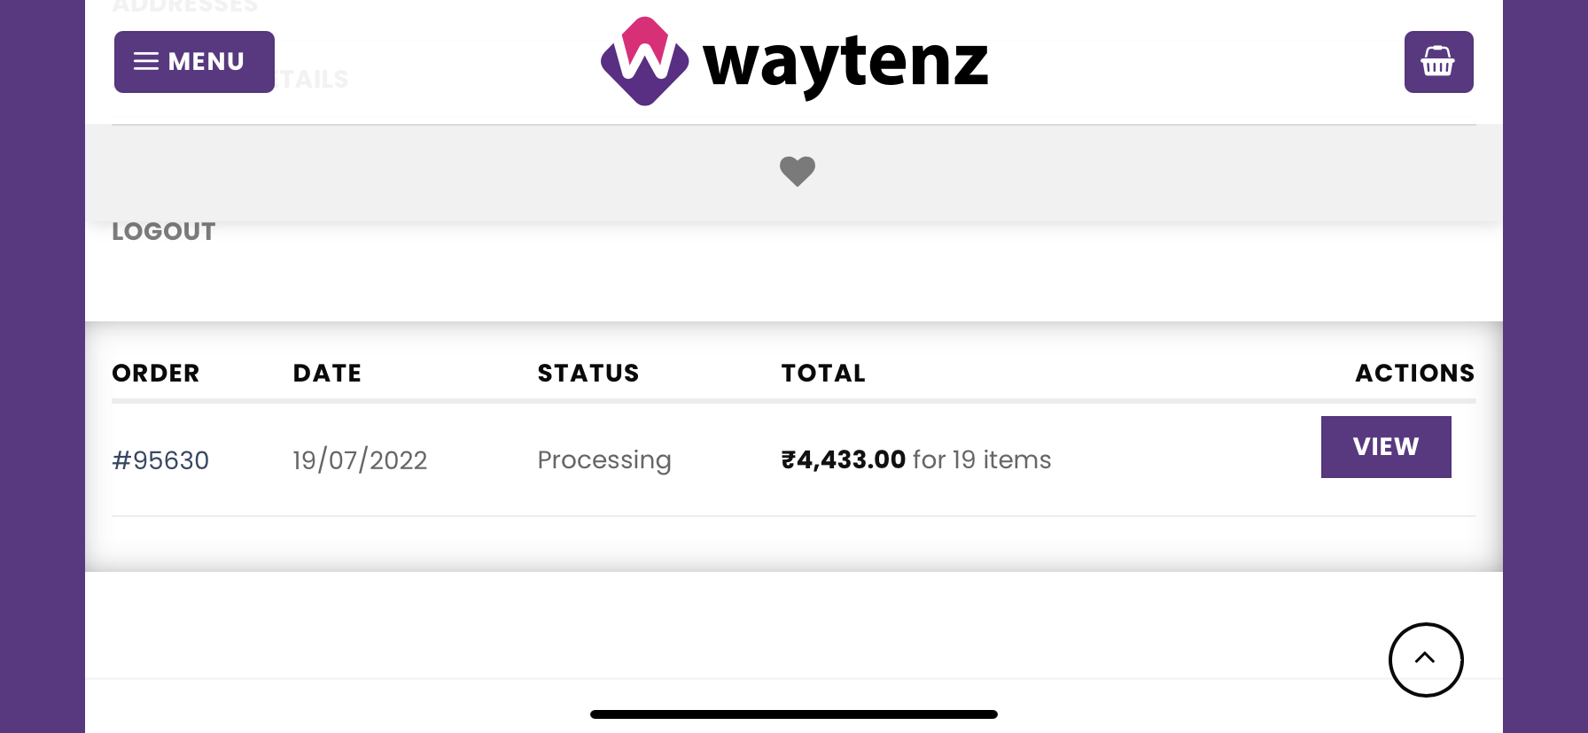The width and height of the screenshot is (1588, 733).
Task: Click the ACTIONS column header
Action: 1414,374
